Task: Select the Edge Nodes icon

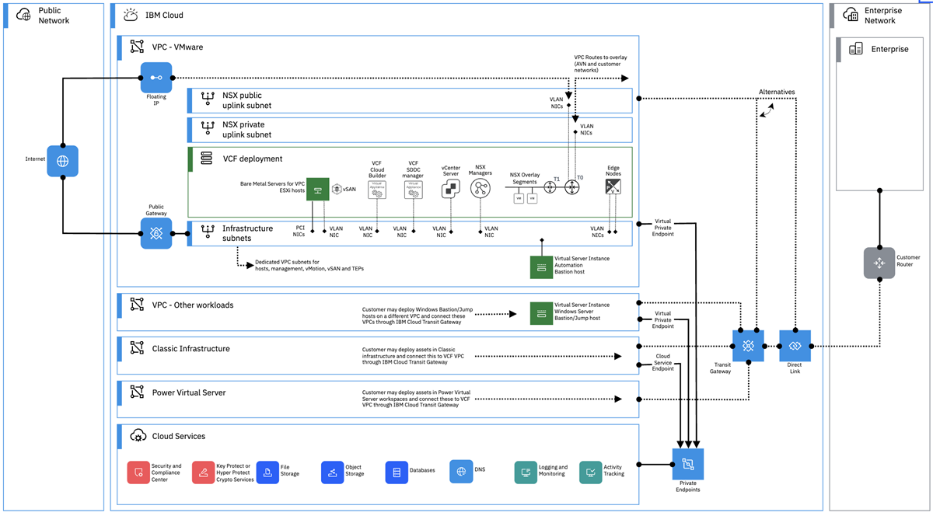Action: coord(613,187)
